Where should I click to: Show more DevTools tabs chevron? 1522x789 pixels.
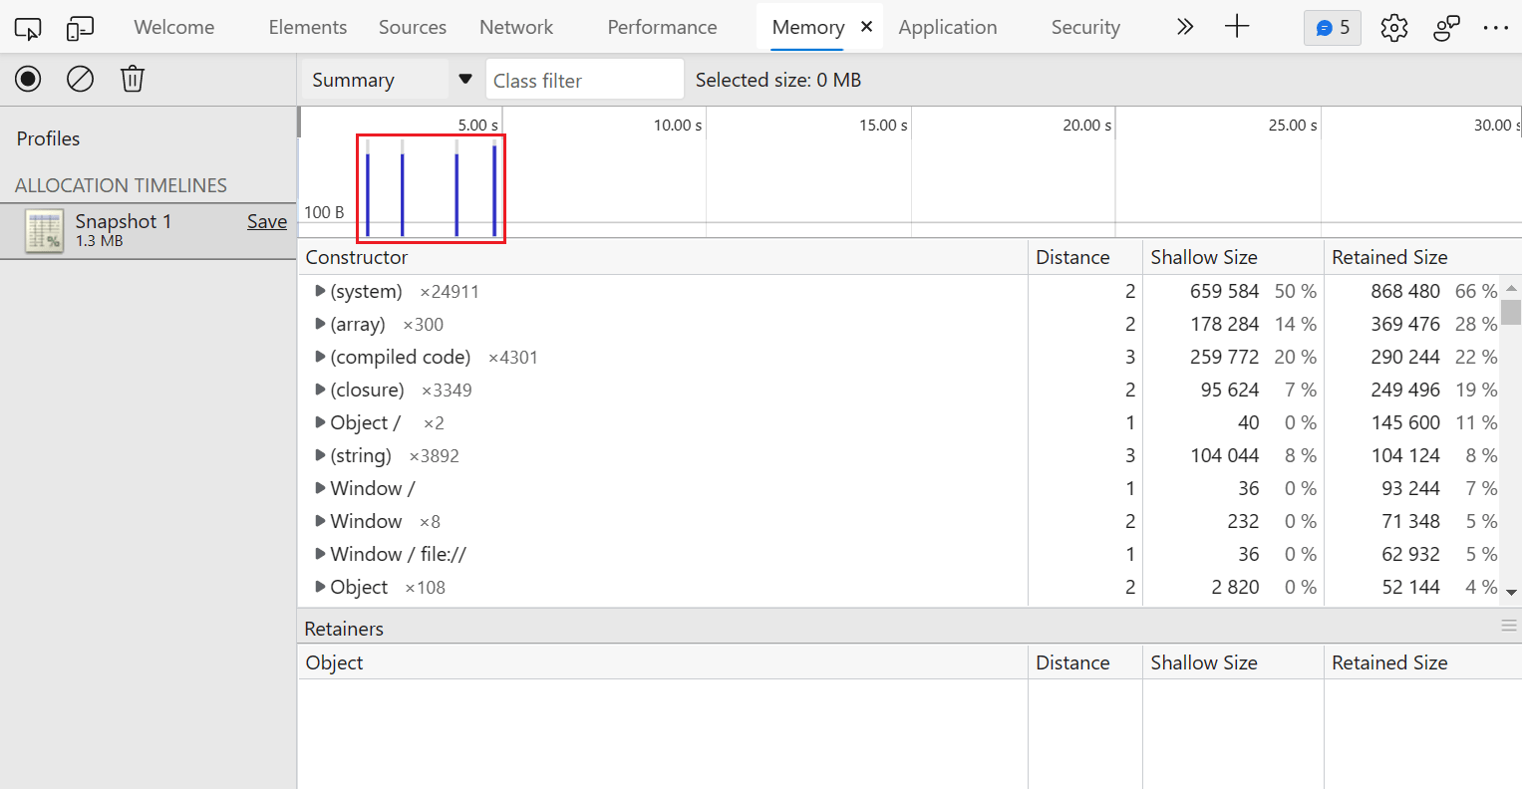[x=1184, y=27]
